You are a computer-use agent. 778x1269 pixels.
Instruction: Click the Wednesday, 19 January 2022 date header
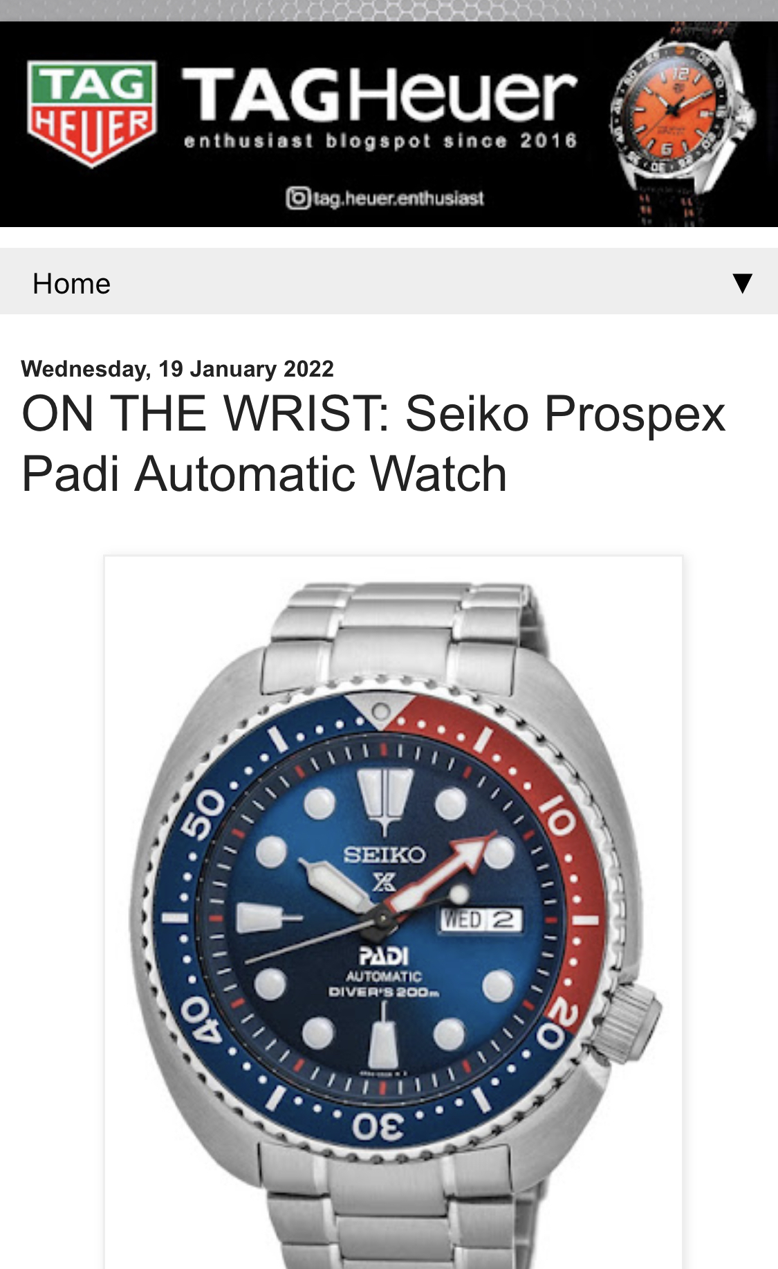(177, 369)
